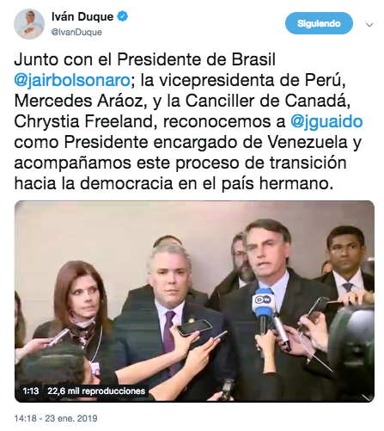
Task: Toggle the Siguiendo follow button
Action: pos(319,23)
